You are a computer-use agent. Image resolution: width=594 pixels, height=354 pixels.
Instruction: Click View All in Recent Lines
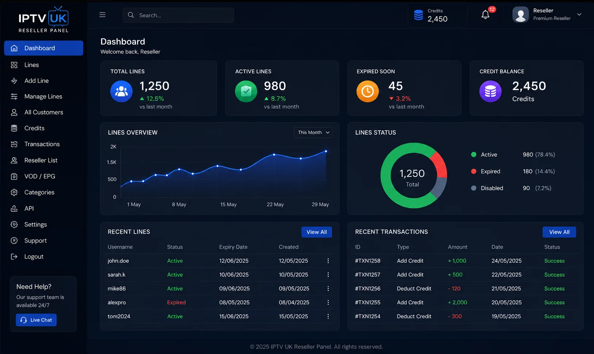tap(317, 232)
